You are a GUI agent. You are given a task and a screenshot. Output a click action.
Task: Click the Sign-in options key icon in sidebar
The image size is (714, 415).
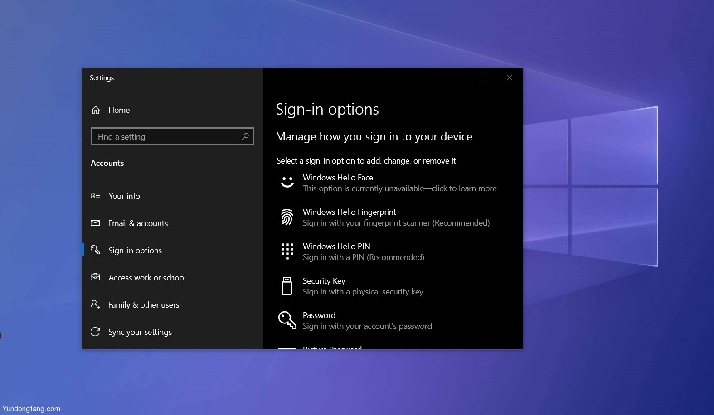(x=95, y=250)
